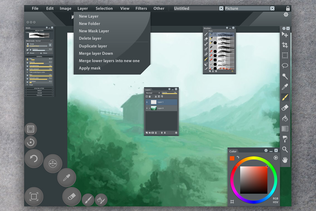Choose New Layer from Layer menu
316x211 pixels.
tap(89, 16)
